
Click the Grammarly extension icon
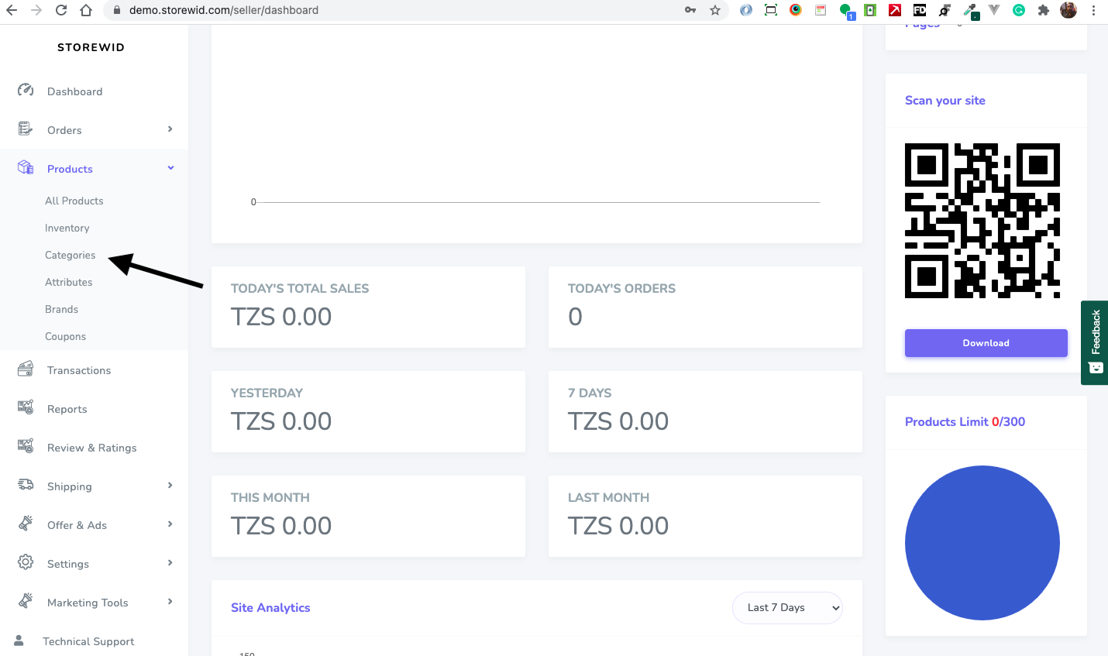click(1019, 10)
